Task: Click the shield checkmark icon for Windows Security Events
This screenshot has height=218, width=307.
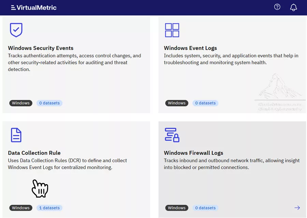Action: point(16,30)
